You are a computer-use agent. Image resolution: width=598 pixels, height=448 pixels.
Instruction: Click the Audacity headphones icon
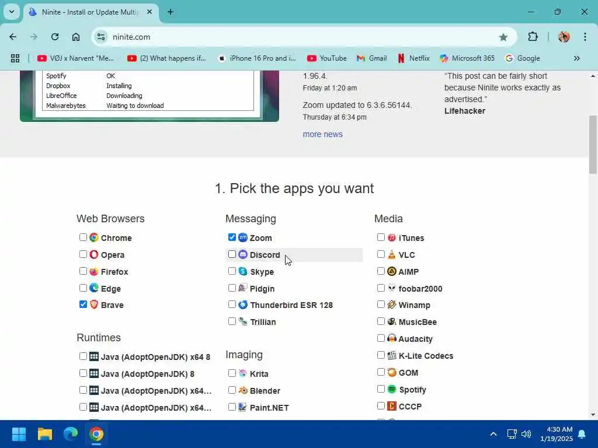[392, 338]
